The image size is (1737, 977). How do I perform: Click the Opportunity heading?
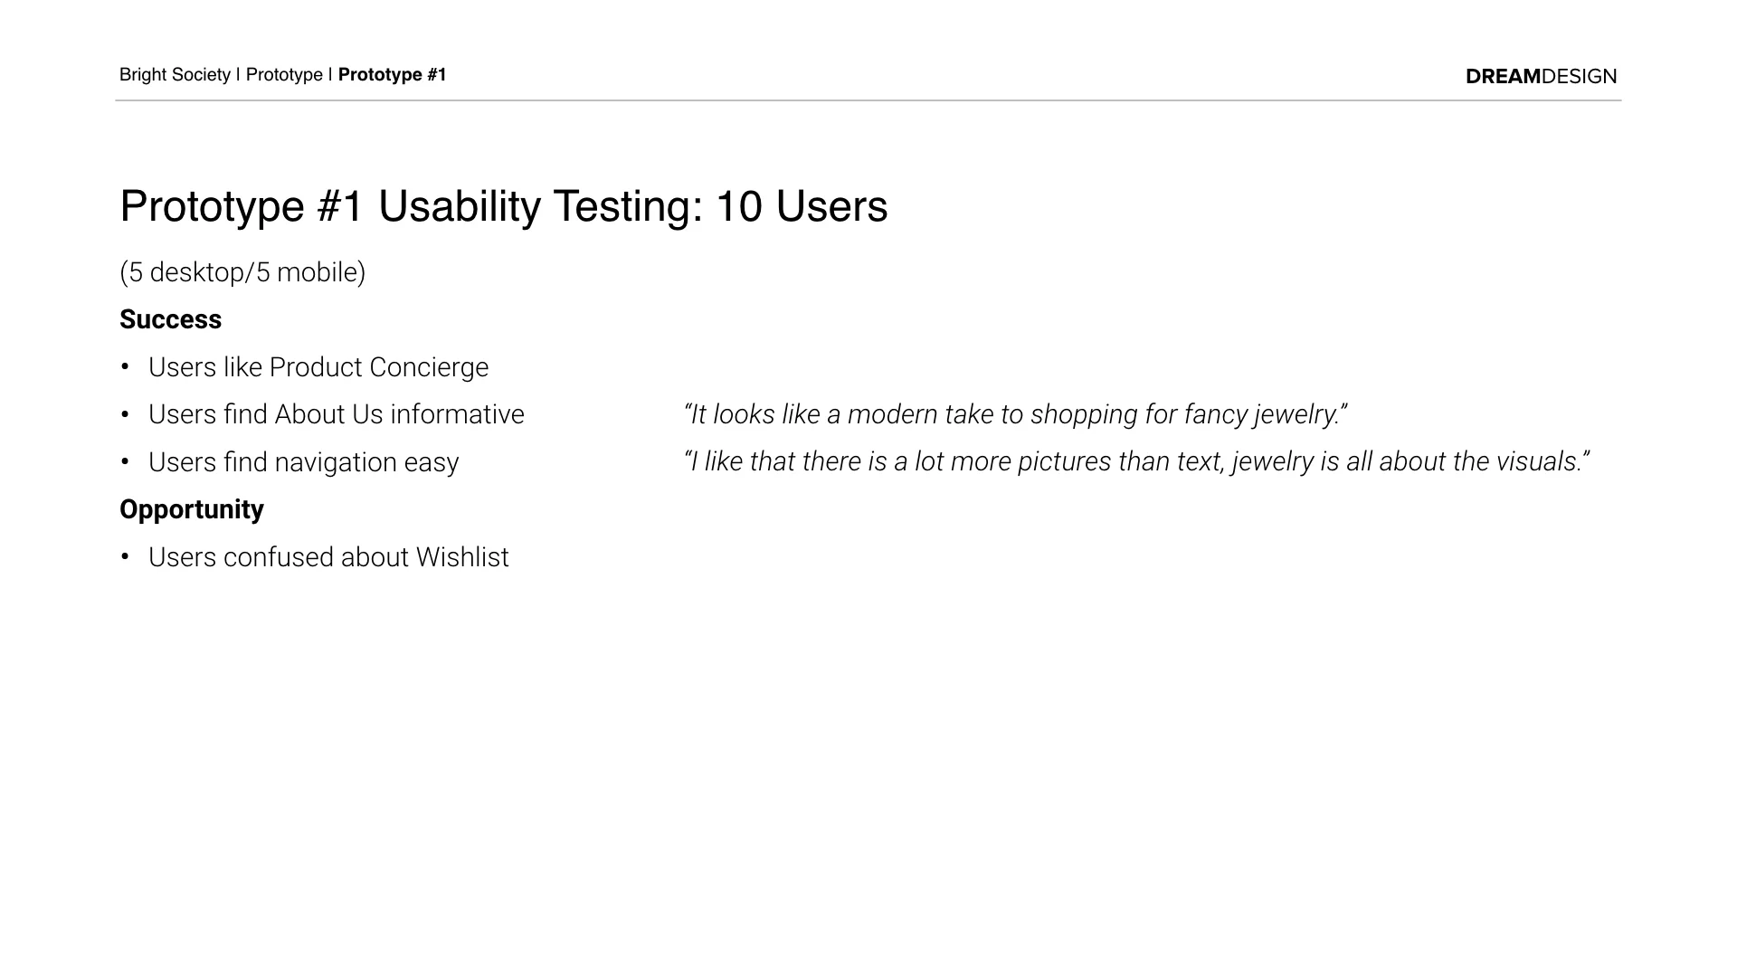tap(192, 509)
